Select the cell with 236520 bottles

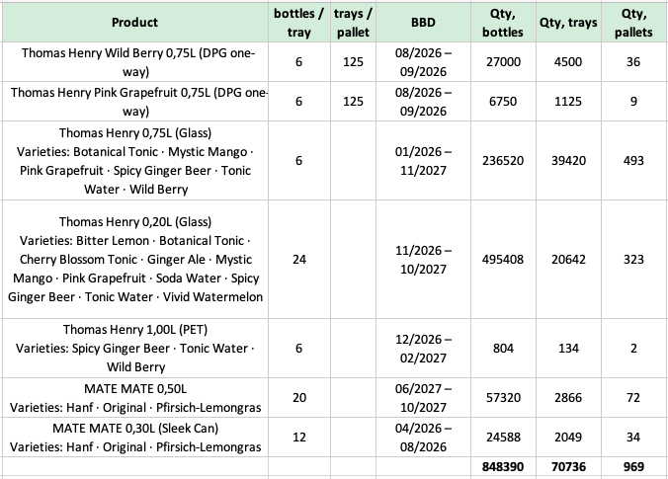[503, 161]
